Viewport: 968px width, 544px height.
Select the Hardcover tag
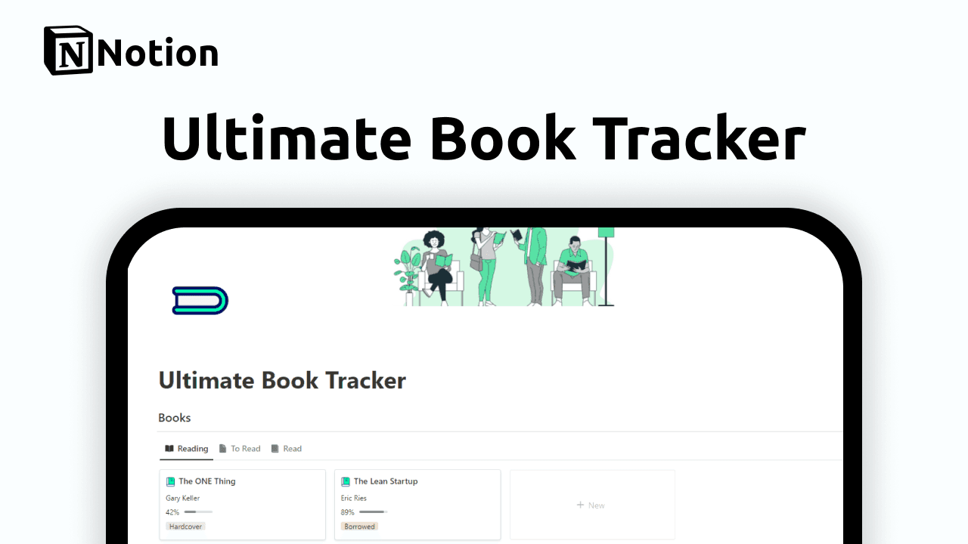coord(185,527)
